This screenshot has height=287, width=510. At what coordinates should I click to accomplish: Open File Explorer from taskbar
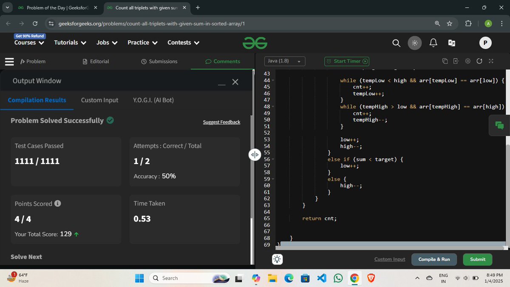coord(272,278)
